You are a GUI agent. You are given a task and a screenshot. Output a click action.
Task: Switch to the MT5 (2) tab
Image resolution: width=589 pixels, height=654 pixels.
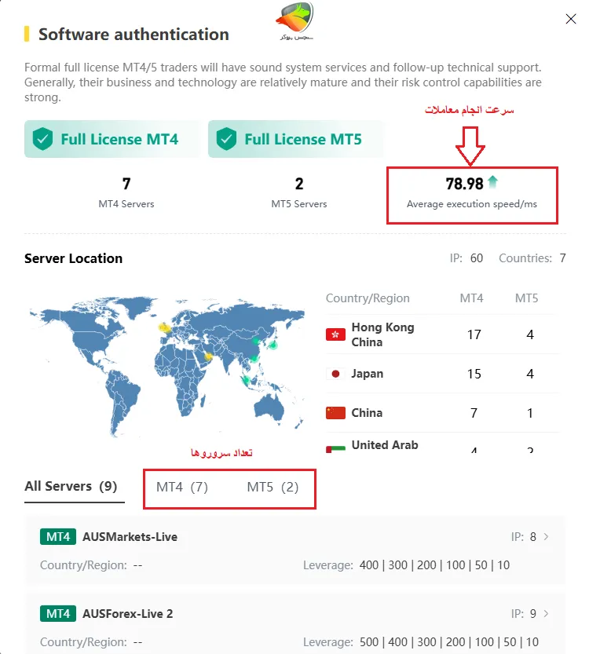[273, 488]
